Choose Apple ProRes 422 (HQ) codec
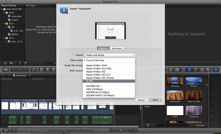 [109, 68]
